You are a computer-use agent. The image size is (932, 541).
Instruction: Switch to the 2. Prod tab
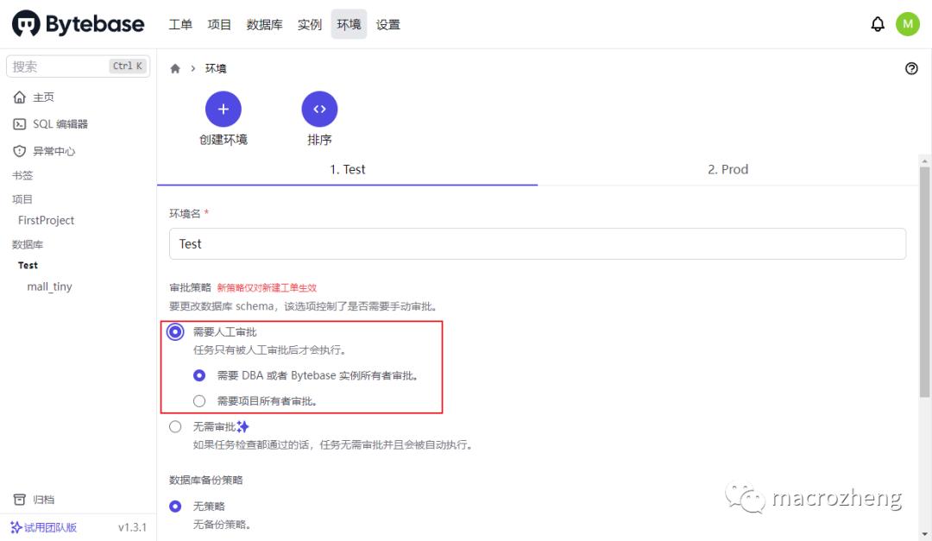pos(727,169)
